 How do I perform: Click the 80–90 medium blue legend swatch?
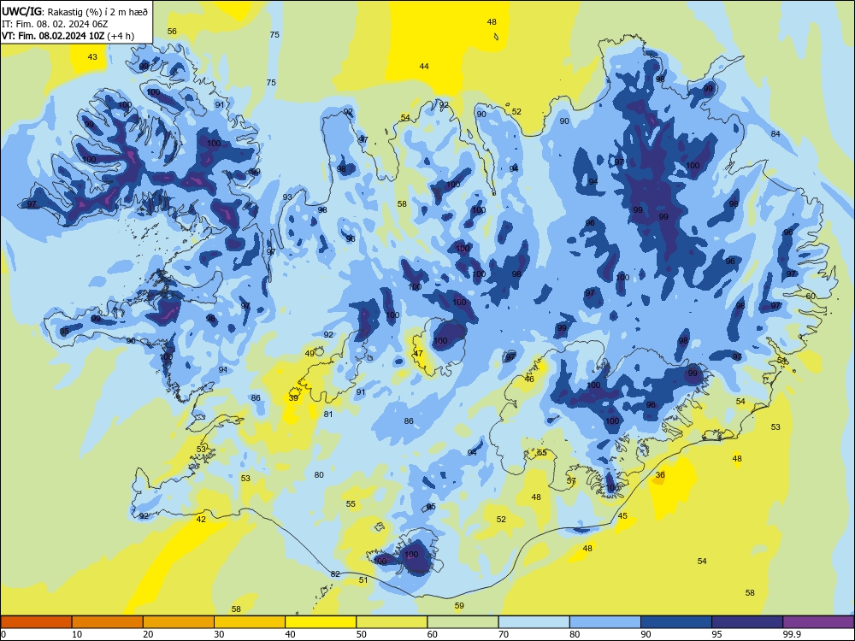[x=605, y=622]
